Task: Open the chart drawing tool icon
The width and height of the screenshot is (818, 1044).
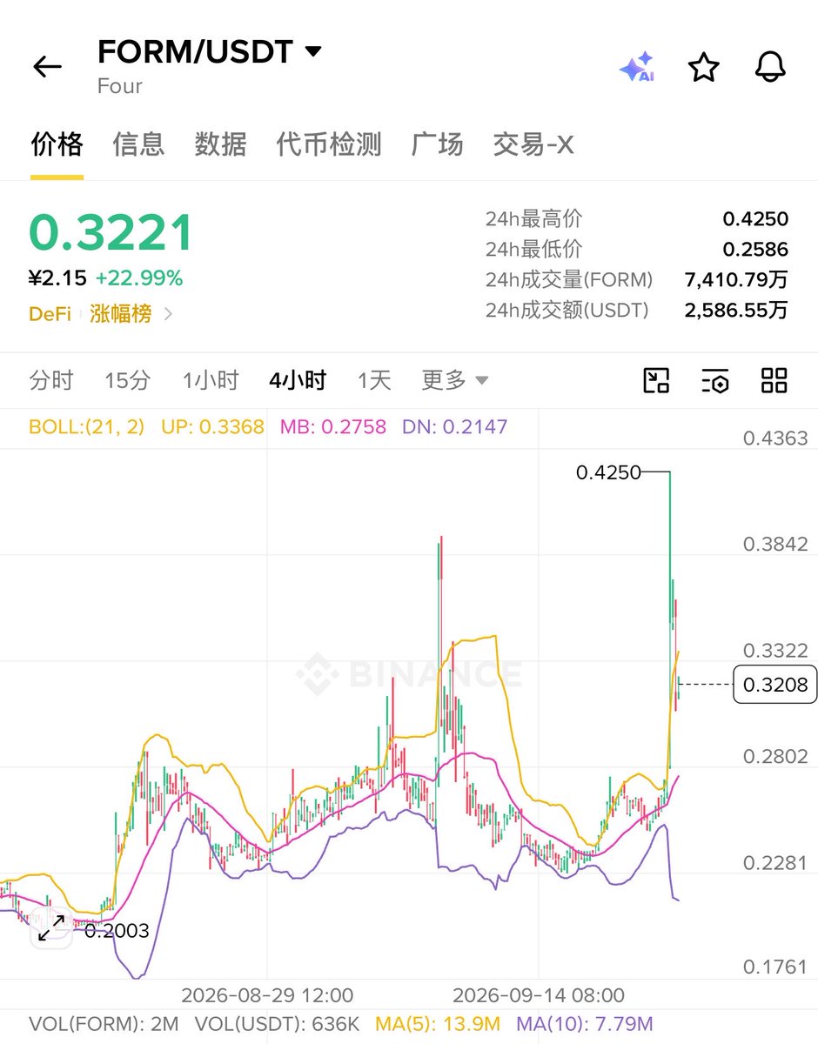Action: point(656,380)
